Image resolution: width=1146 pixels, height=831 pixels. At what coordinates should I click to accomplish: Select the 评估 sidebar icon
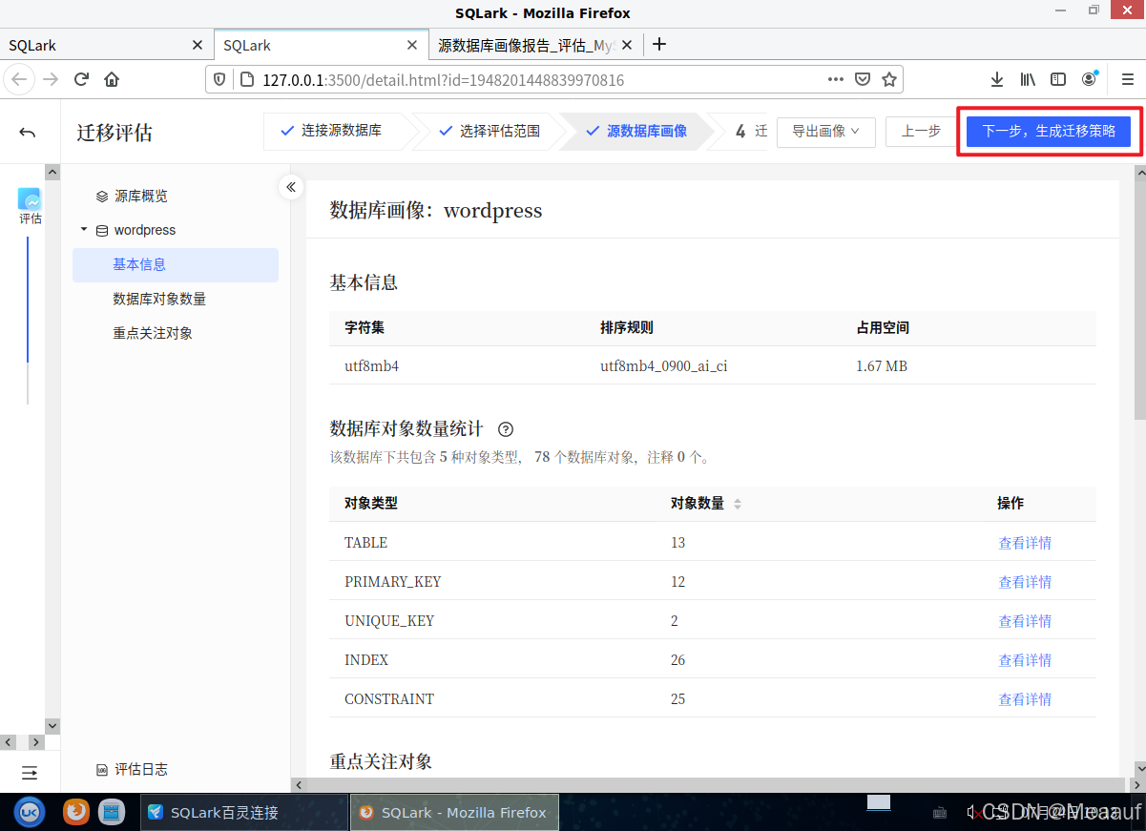pyautogui.click(x=30, y=206)
